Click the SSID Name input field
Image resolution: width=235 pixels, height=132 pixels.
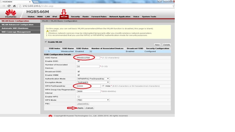coord(88,58)
